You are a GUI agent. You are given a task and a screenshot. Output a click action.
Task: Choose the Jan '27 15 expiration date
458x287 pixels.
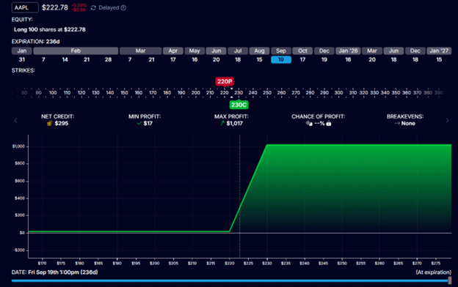tap(439, 60)
